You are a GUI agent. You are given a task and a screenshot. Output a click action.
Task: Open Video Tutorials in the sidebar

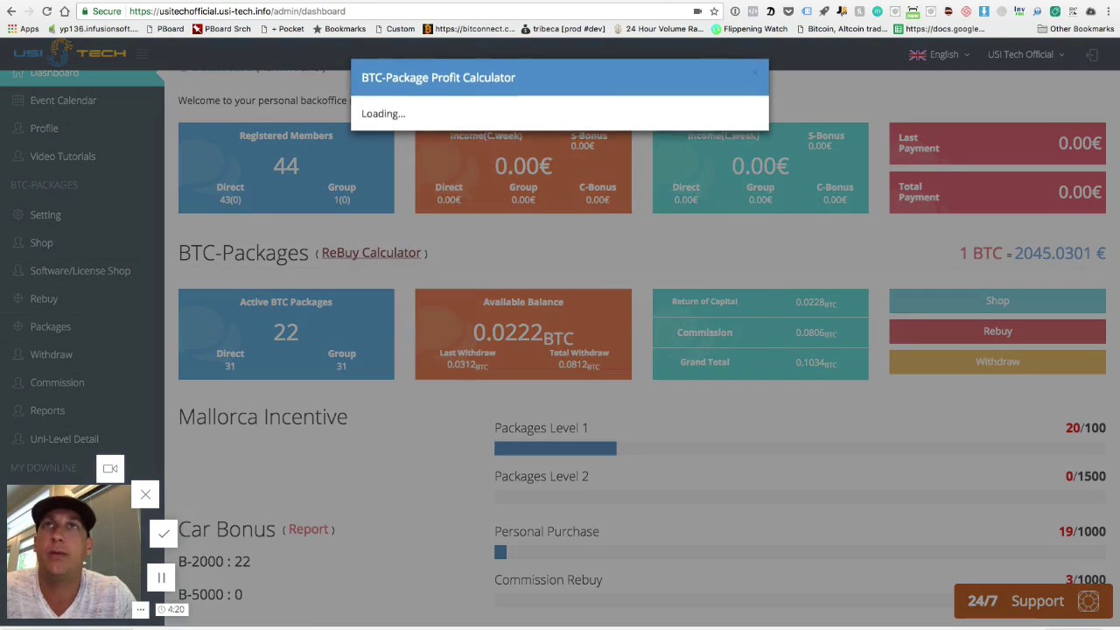[63, 157]
